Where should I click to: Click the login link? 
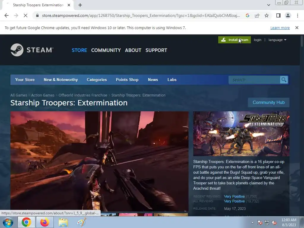pos(257,40)
